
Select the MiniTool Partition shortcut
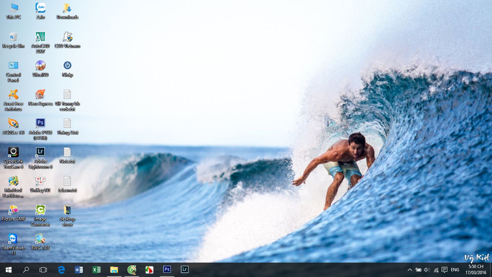click(x=13, y=187)
